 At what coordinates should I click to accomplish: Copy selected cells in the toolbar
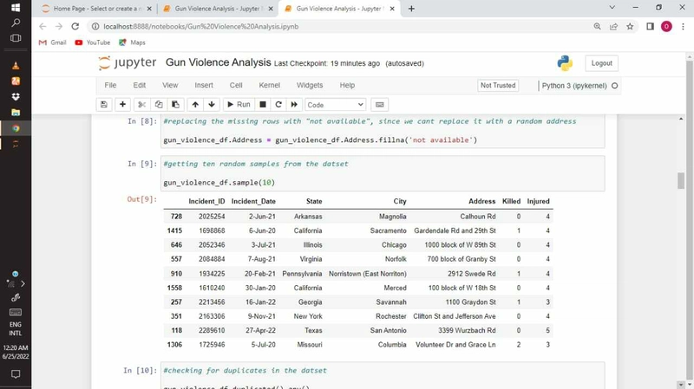159,105
